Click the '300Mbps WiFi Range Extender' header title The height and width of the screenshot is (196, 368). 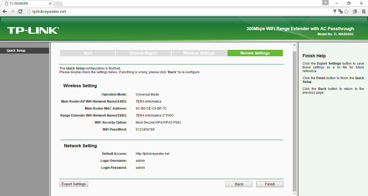pos(300,29)
